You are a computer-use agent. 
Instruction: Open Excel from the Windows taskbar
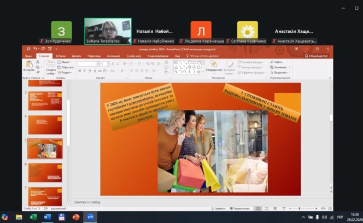pos(33,217)
